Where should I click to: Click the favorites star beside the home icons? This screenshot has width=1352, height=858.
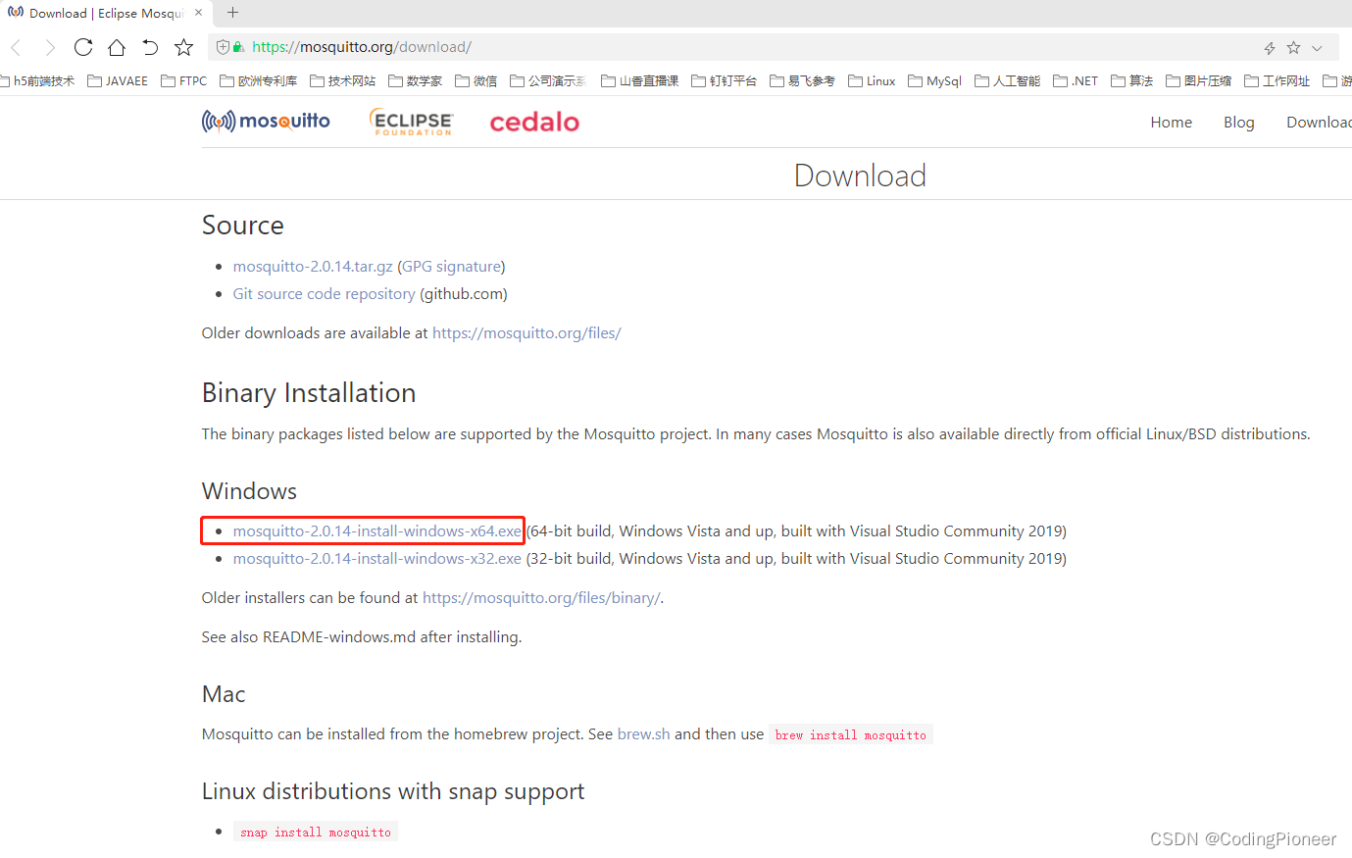pyautogui.click(x=183, y=47)
